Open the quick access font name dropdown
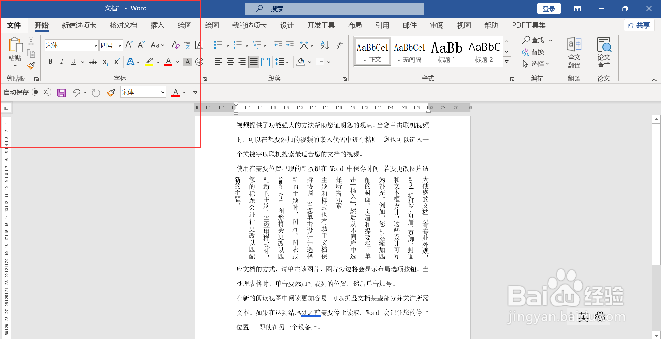The height and width of the screenshot is (339, 661). [163, 92]
